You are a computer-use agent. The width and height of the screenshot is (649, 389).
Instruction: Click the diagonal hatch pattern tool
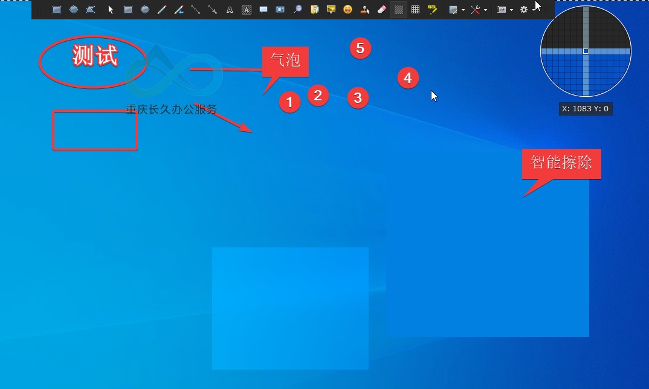click(399, 10)
